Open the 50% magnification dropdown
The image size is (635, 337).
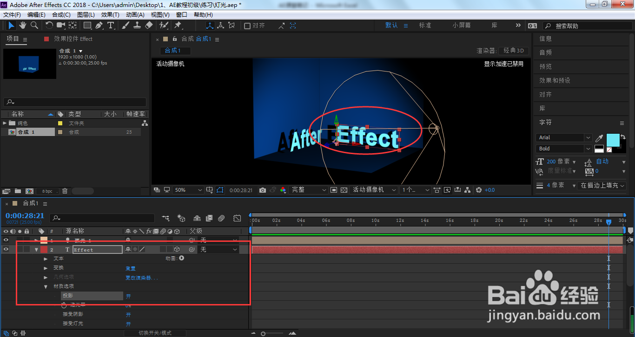tap(188, 190)
